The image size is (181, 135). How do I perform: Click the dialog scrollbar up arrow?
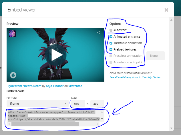[x=171, y=20]
